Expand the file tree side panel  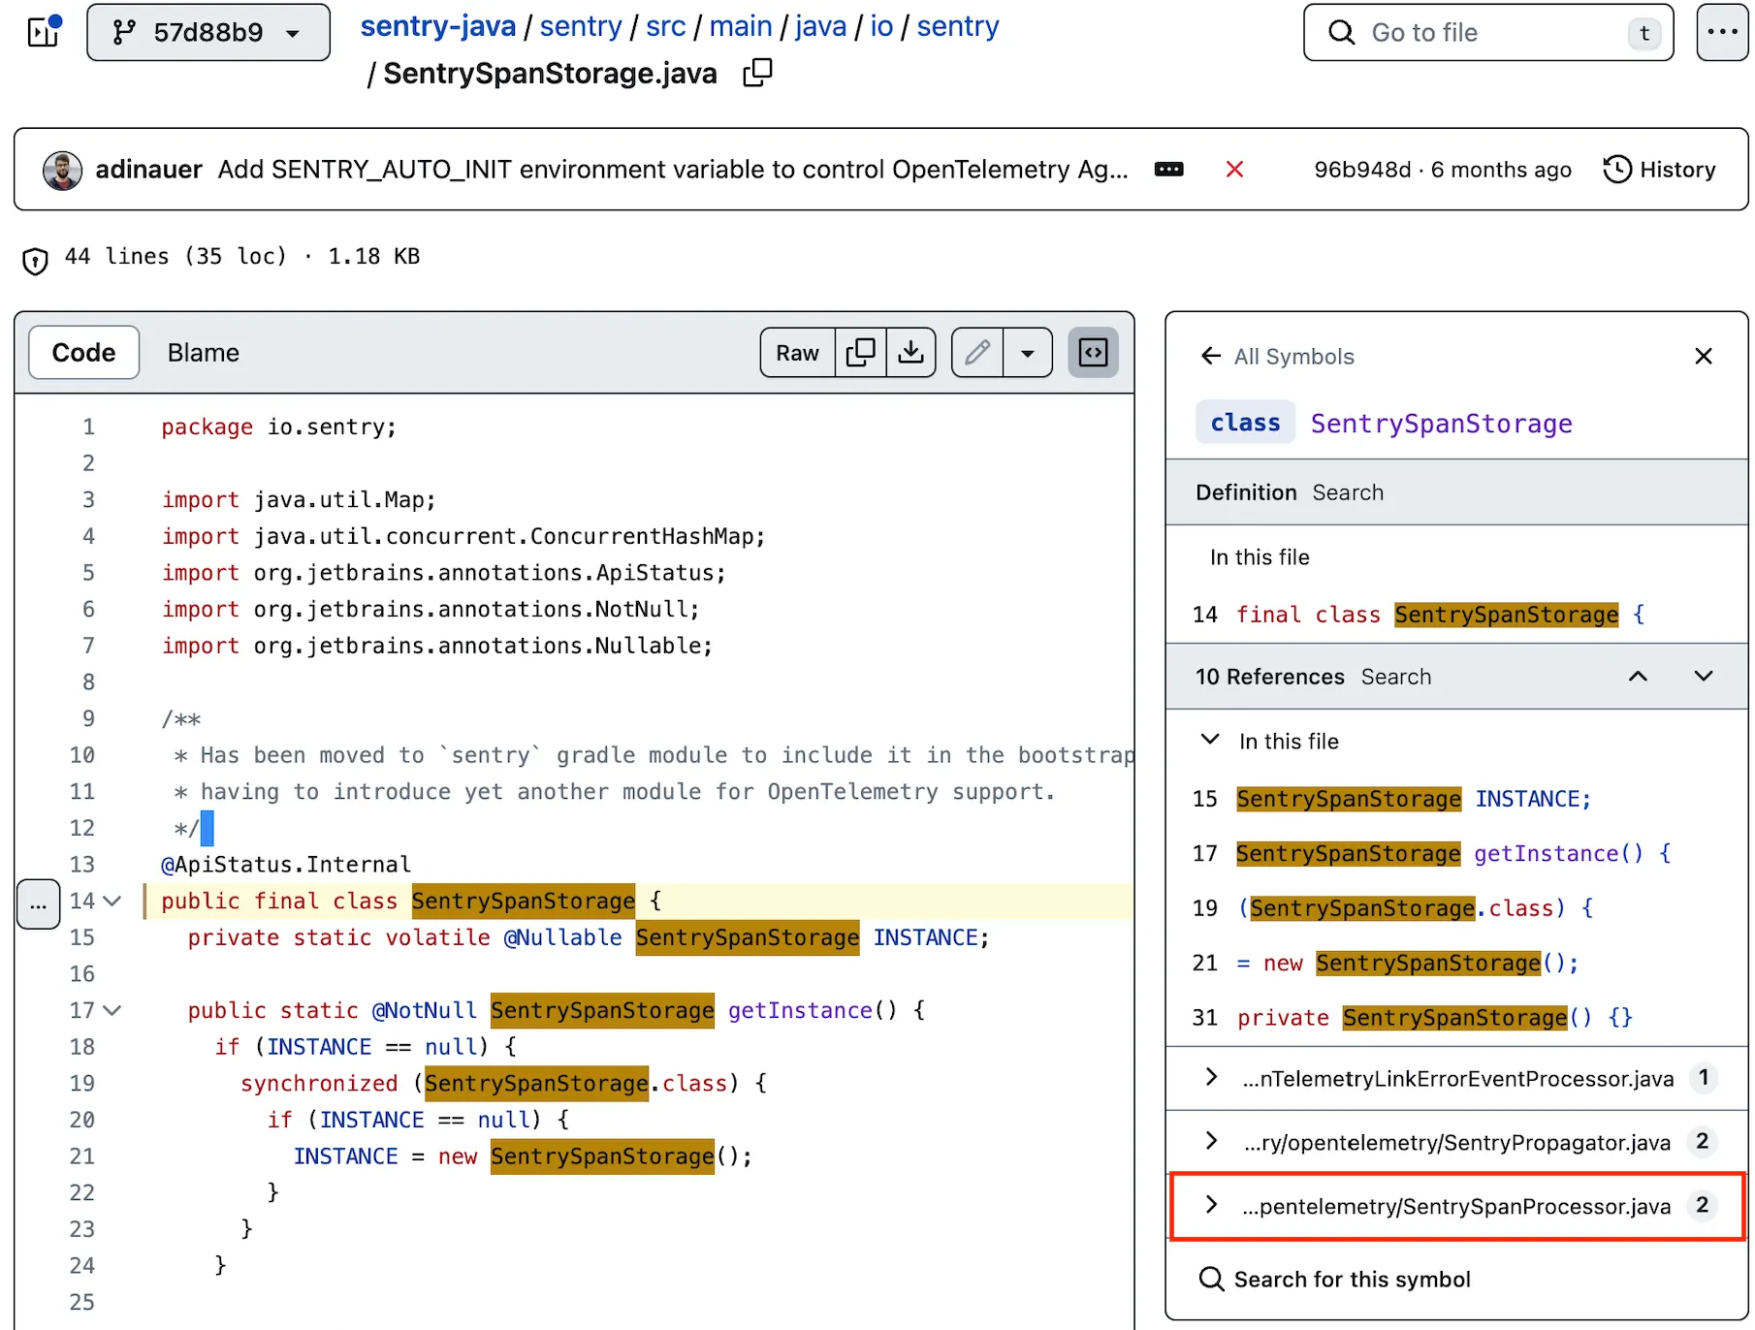tap(45, 32)
